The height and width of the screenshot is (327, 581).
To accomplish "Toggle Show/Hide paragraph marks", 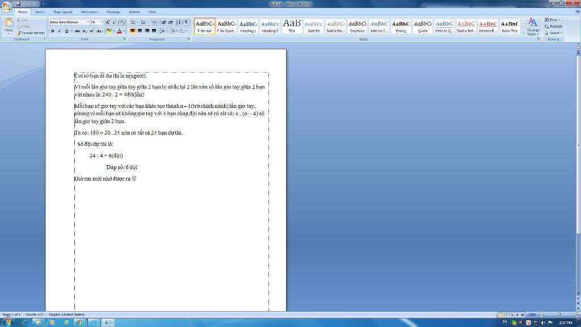I will click(186, 22).
